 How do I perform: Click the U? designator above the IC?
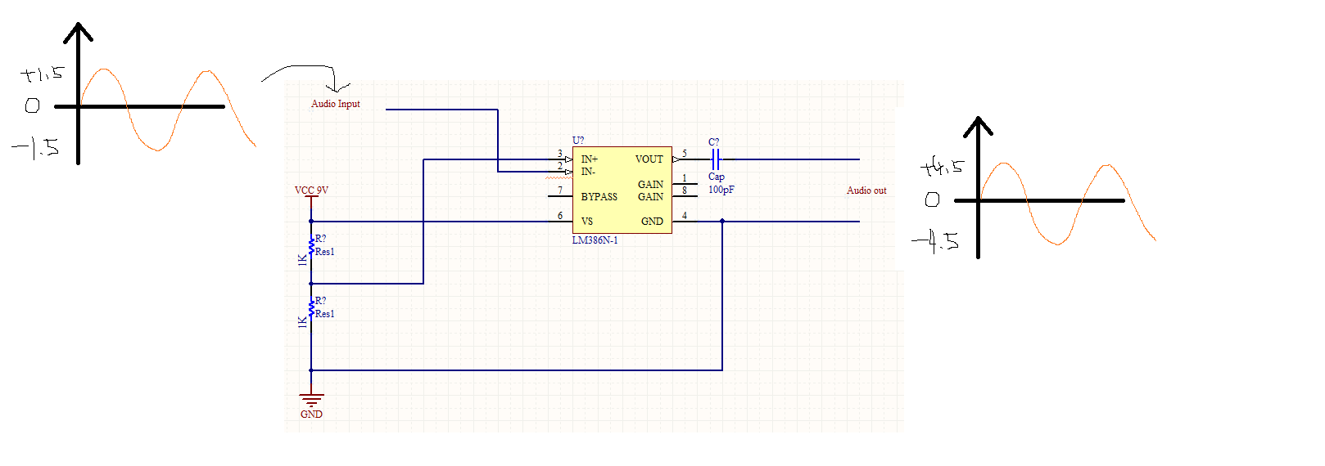pyautogui.click(x=578, y=141)
